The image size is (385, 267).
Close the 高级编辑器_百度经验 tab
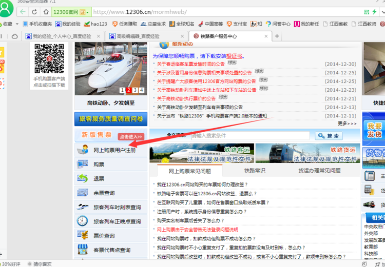click(x=182, y=36)
